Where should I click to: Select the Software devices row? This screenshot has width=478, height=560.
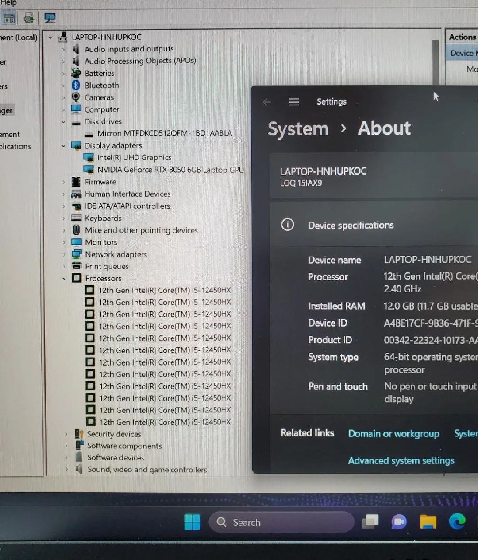click(115, 458)
